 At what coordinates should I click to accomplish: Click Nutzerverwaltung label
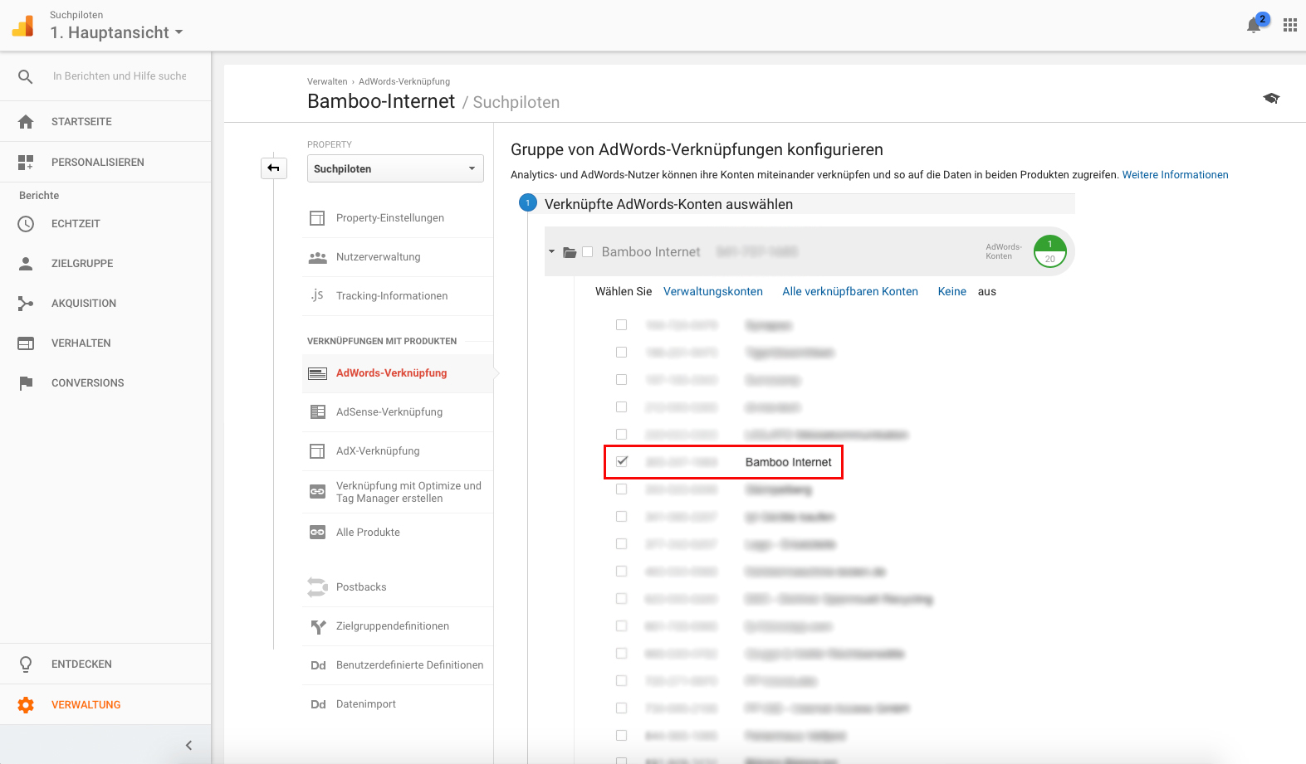pos(378,257)
